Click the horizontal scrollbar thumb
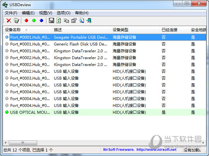Image resolution: width=209 pixels, height=156 pixels. click(x=23, y=143)
